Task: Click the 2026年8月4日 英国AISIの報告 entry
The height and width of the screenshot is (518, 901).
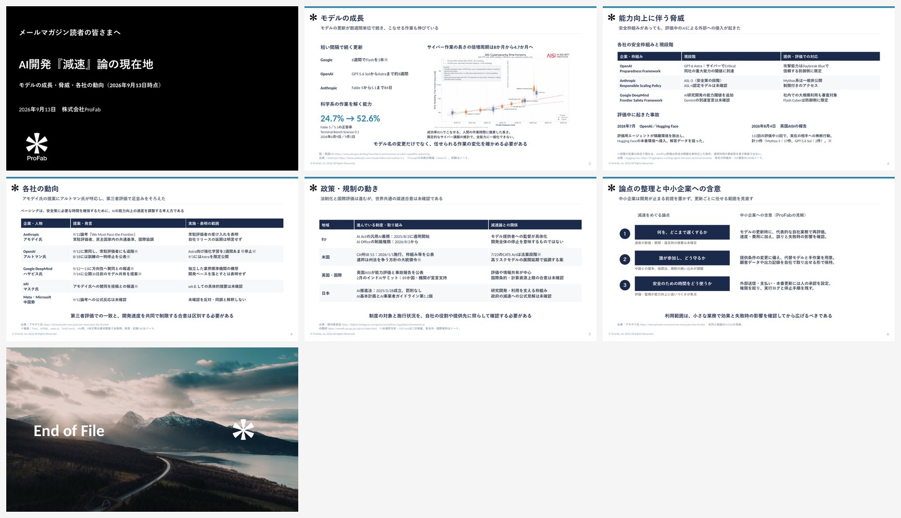Action: click(779, 126)
